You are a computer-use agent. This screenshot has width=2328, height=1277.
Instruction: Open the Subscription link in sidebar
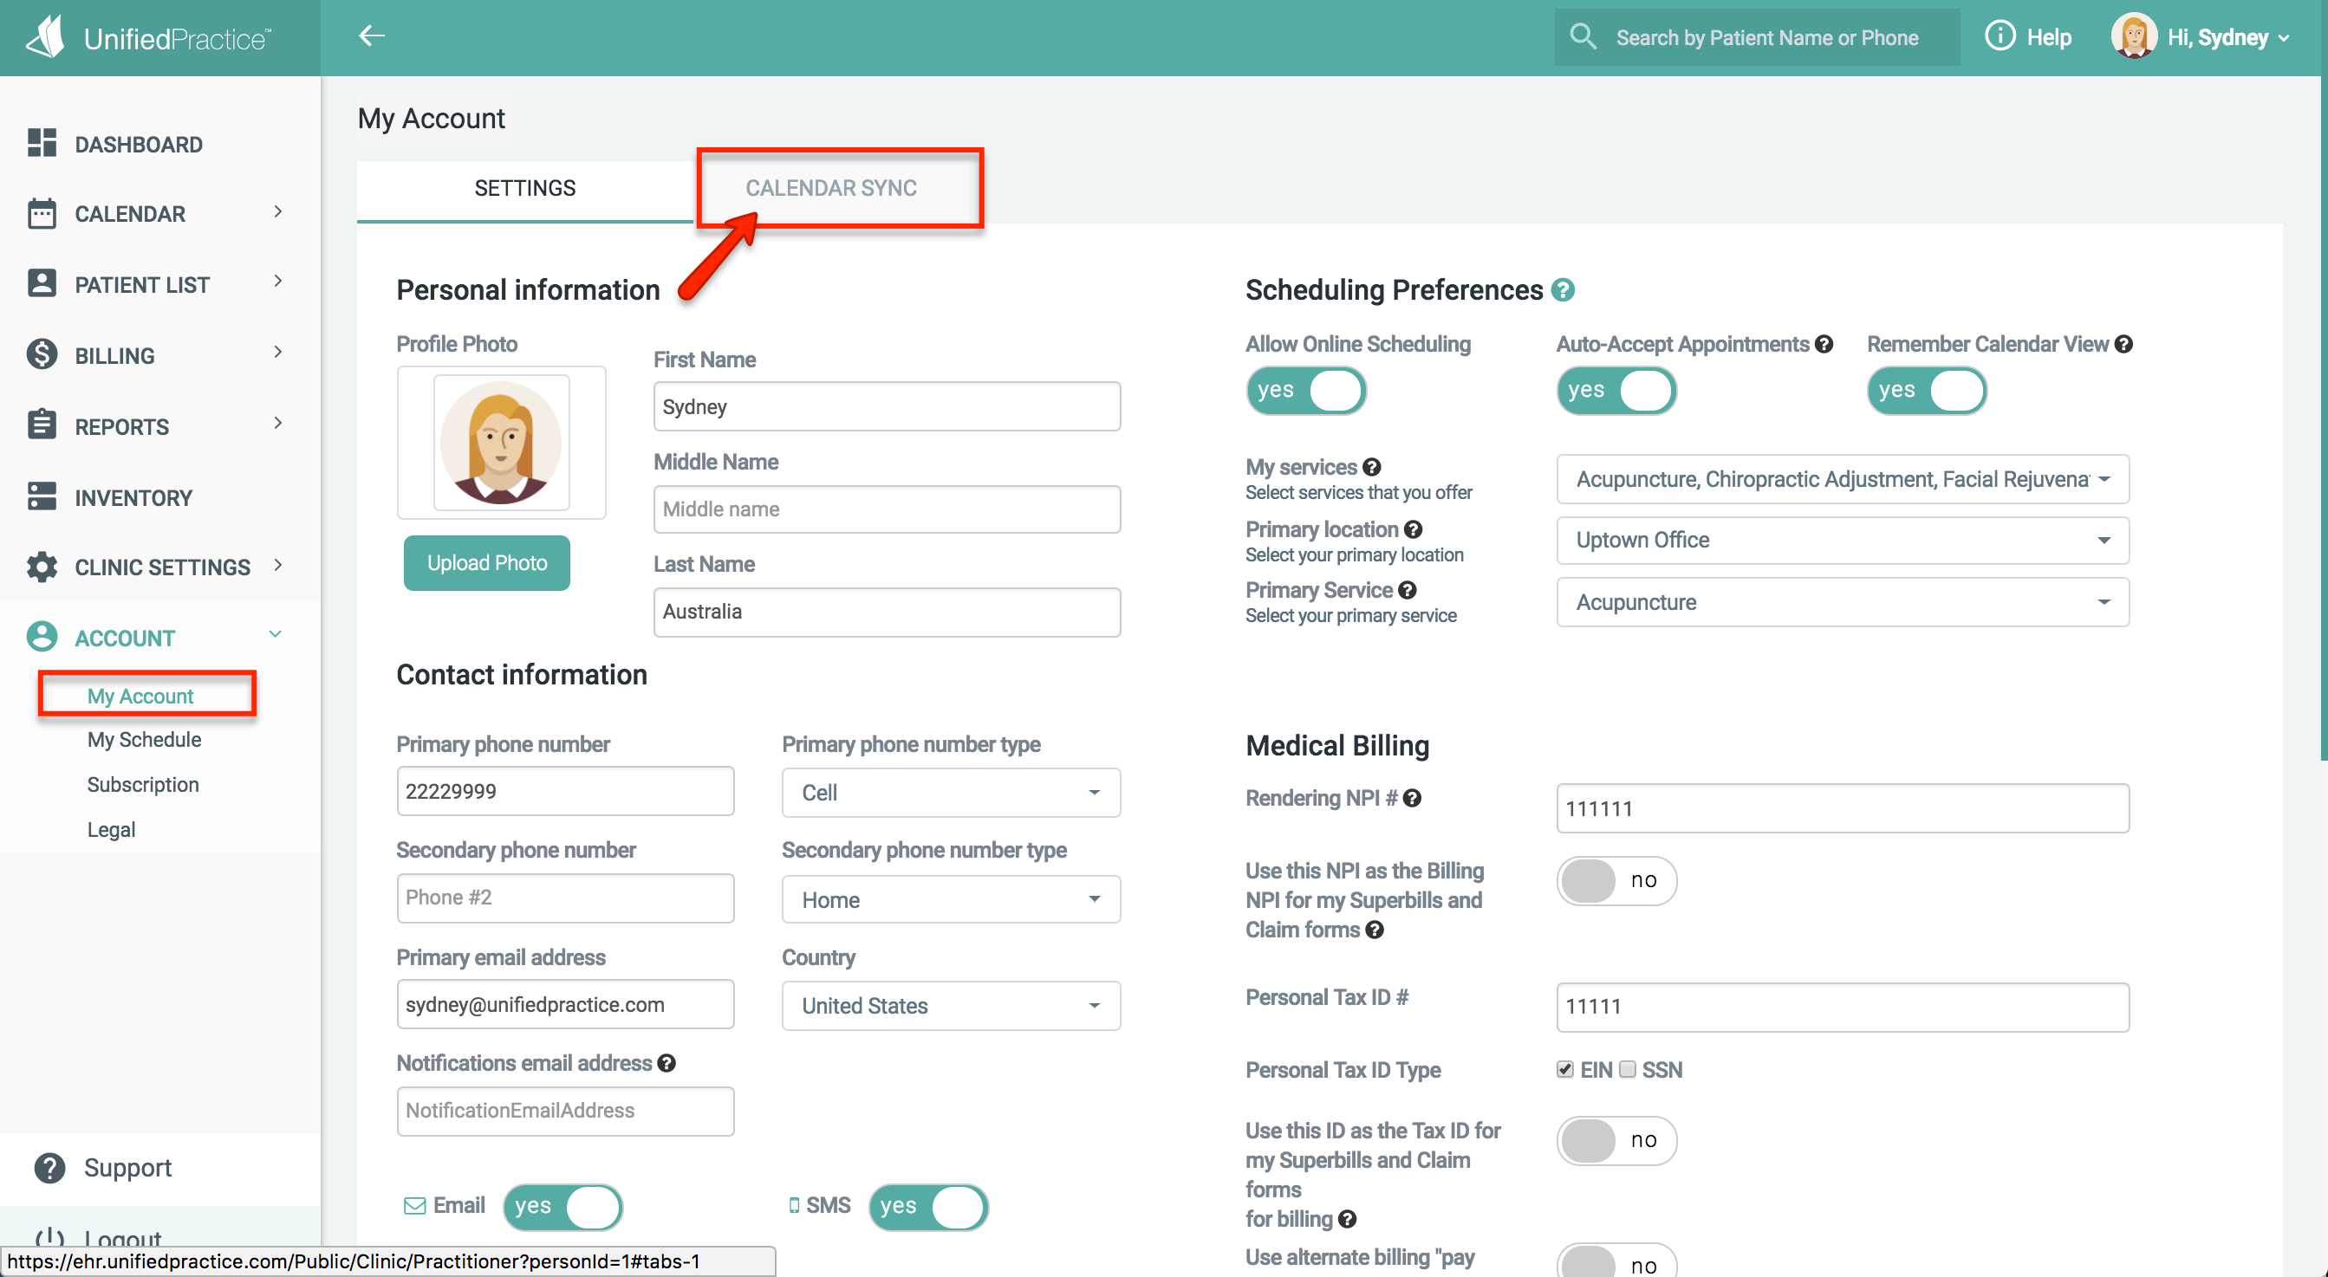(x=143, y=785)
